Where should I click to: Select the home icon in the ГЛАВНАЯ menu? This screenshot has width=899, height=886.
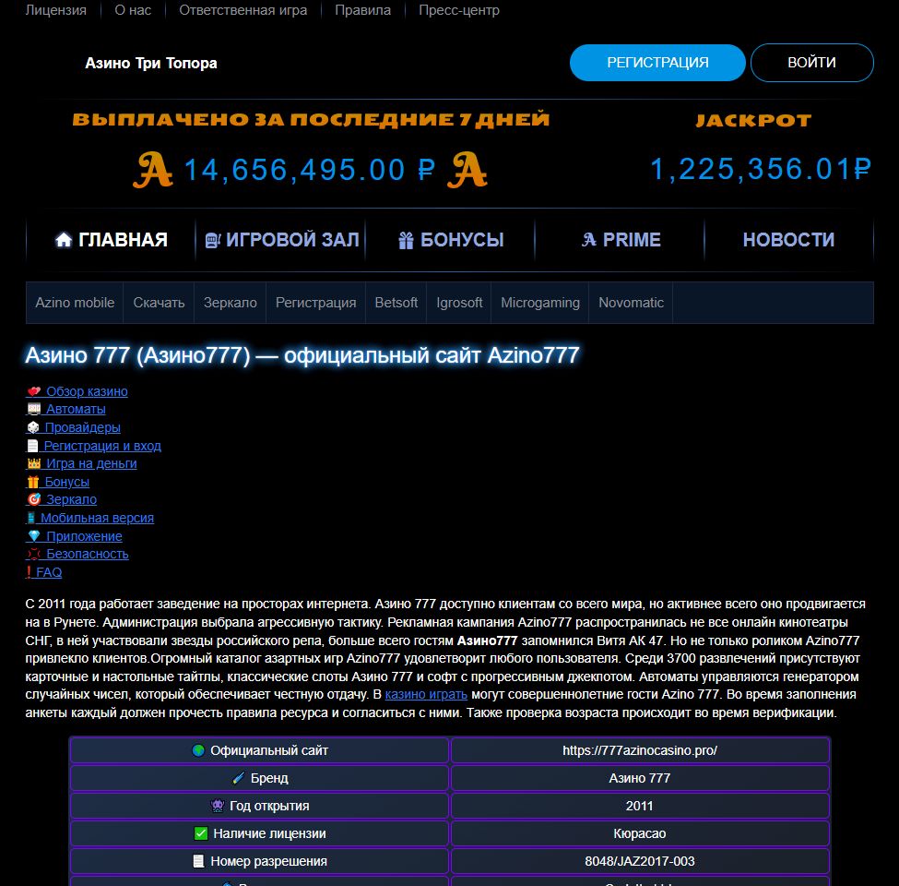click(x=63, y=239)
